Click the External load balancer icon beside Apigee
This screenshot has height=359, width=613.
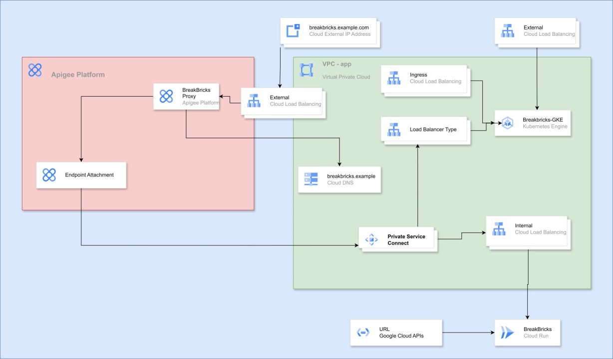(254, 101)
